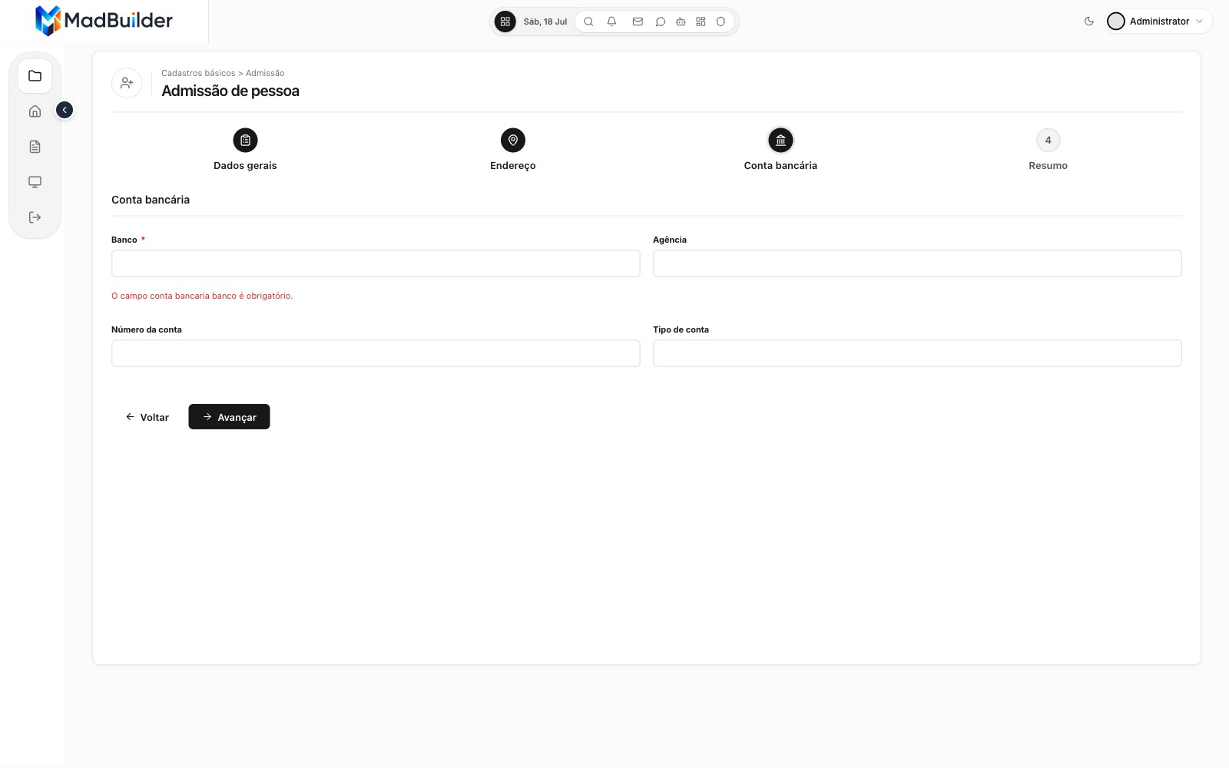Focus the Banco input field
The image size is (1229, 768).
(376, 263)
